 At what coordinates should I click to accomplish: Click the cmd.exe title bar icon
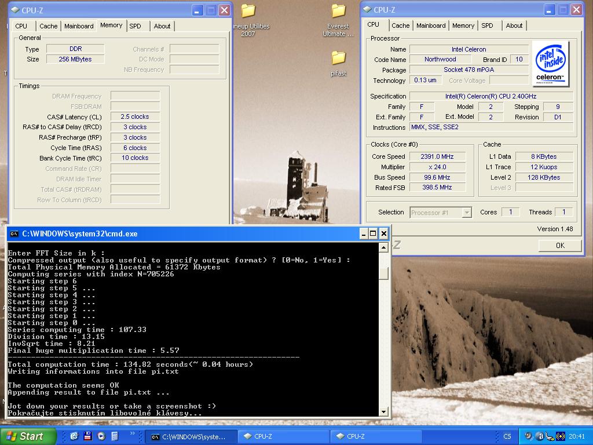click(x=14, y=234)
